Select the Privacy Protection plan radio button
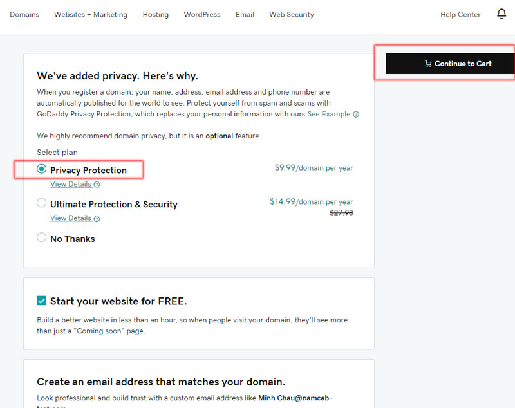The width and height of the screenshot is (515, 408). [x=41, y=169]
